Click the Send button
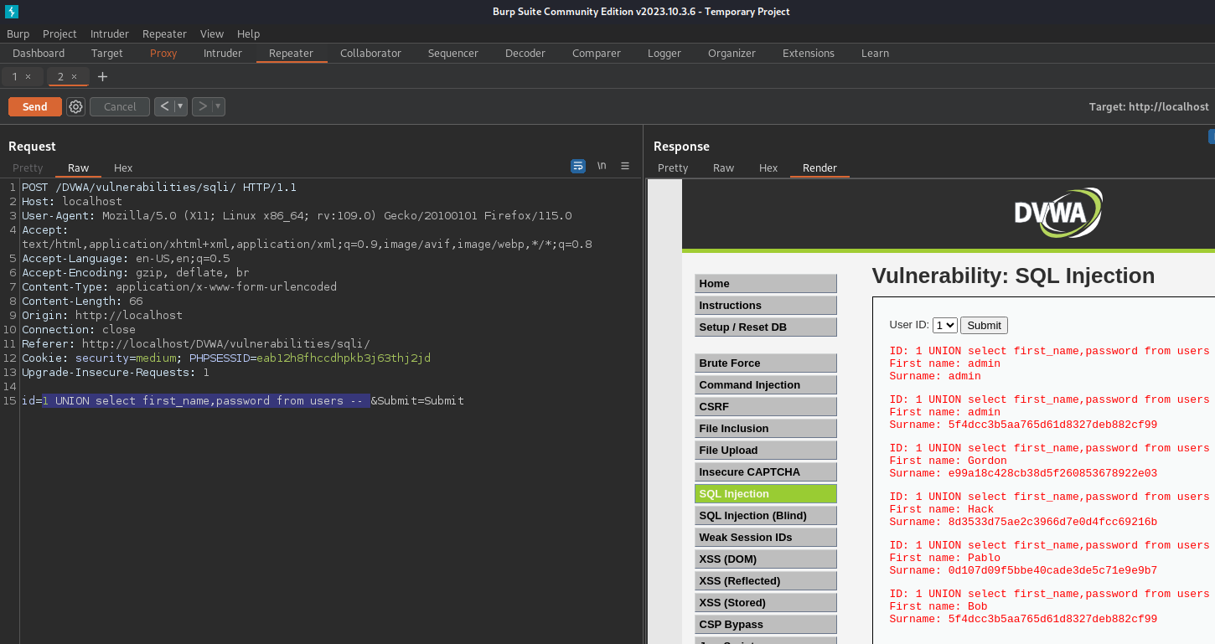 34,106
